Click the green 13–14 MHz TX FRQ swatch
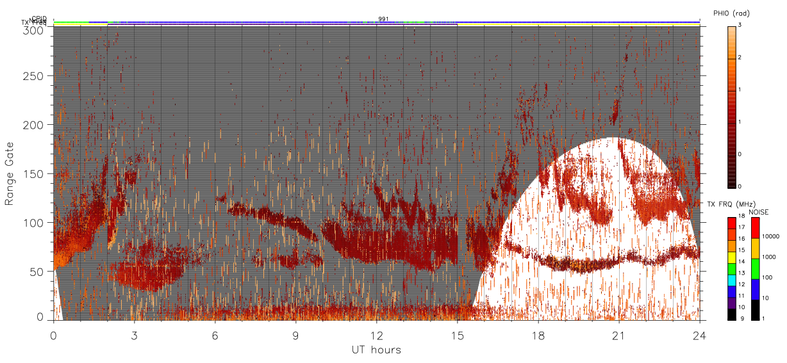This screenshot has height=363, width=787. click(x=732, y=269)
